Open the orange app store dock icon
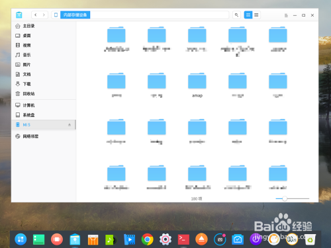 tap(93, 239)
